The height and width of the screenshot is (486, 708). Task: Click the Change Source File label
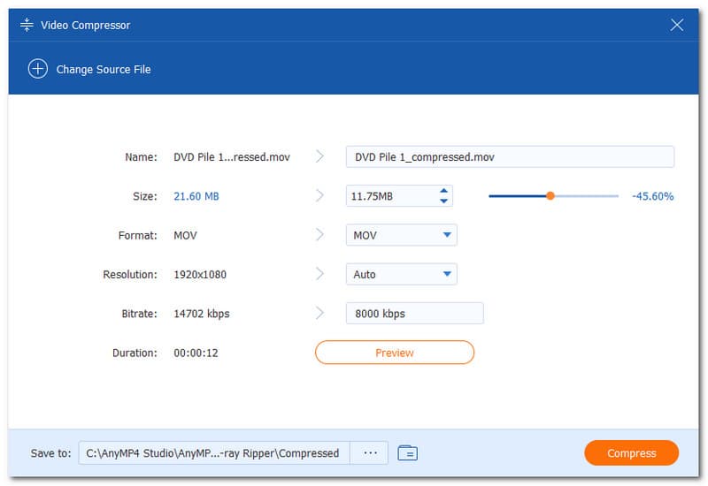point(104,69)
